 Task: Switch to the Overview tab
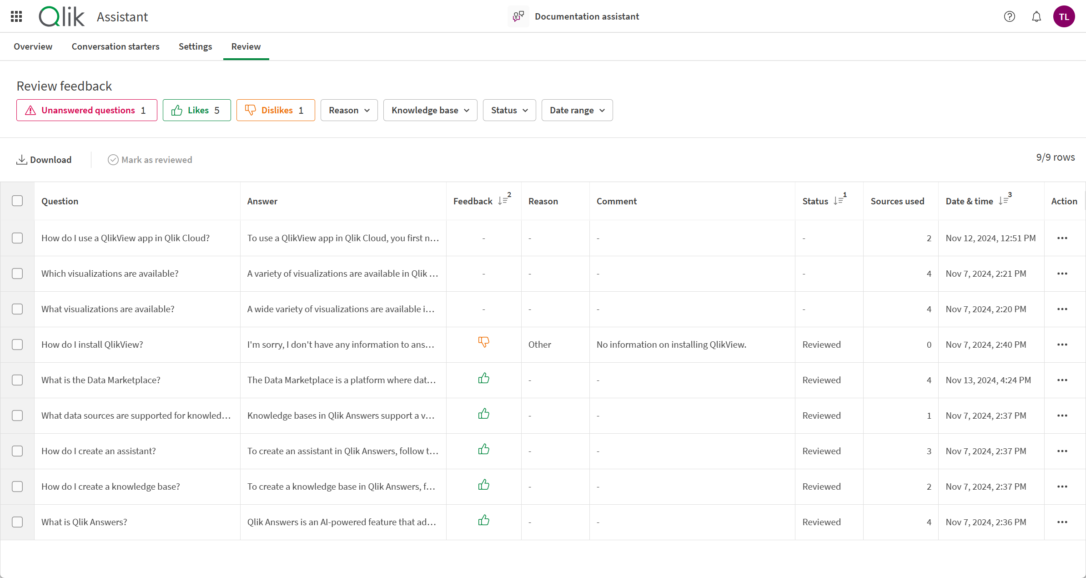pos(34,46)
